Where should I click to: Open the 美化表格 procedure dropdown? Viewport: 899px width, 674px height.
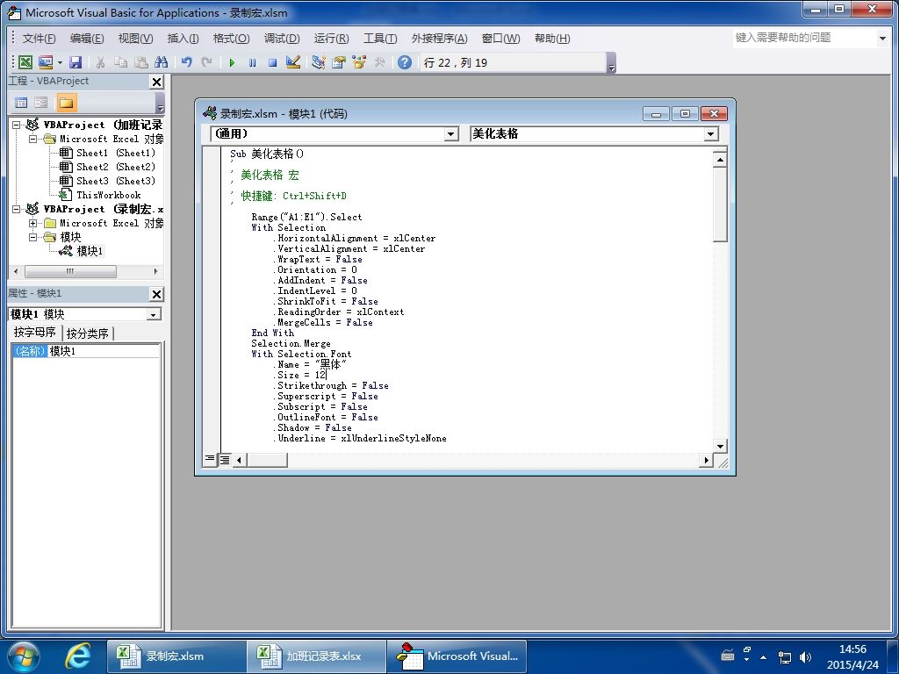(711, 134)
